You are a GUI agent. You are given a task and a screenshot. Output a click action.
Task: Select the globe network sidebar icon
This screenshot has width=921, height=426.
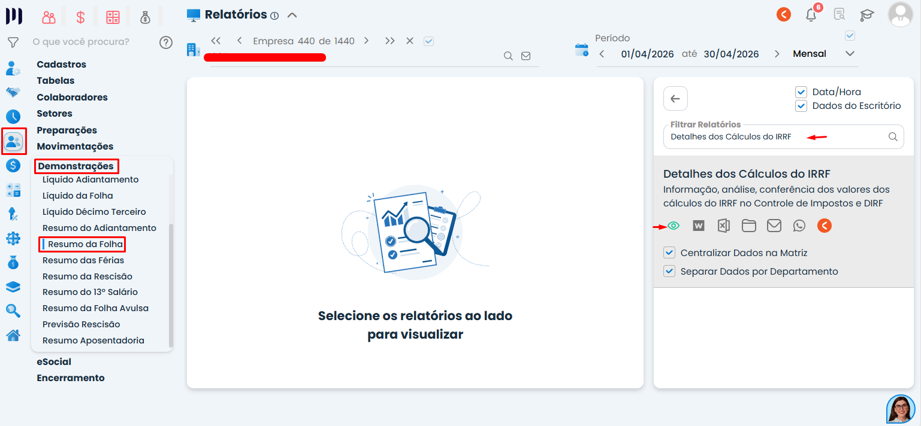tap(13, 239)
